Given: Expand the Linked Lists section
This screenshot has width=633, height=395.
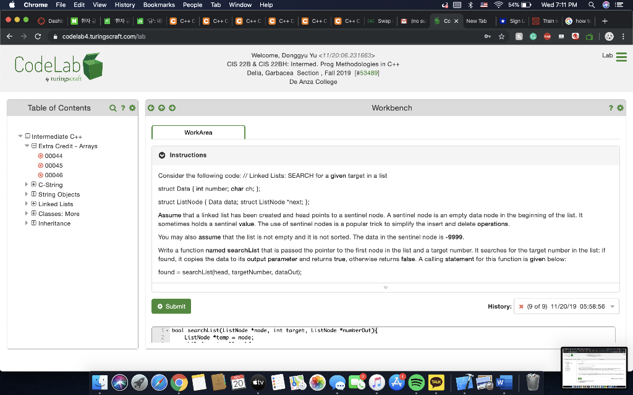Looking at the screenshot, I should click(33, 204).
